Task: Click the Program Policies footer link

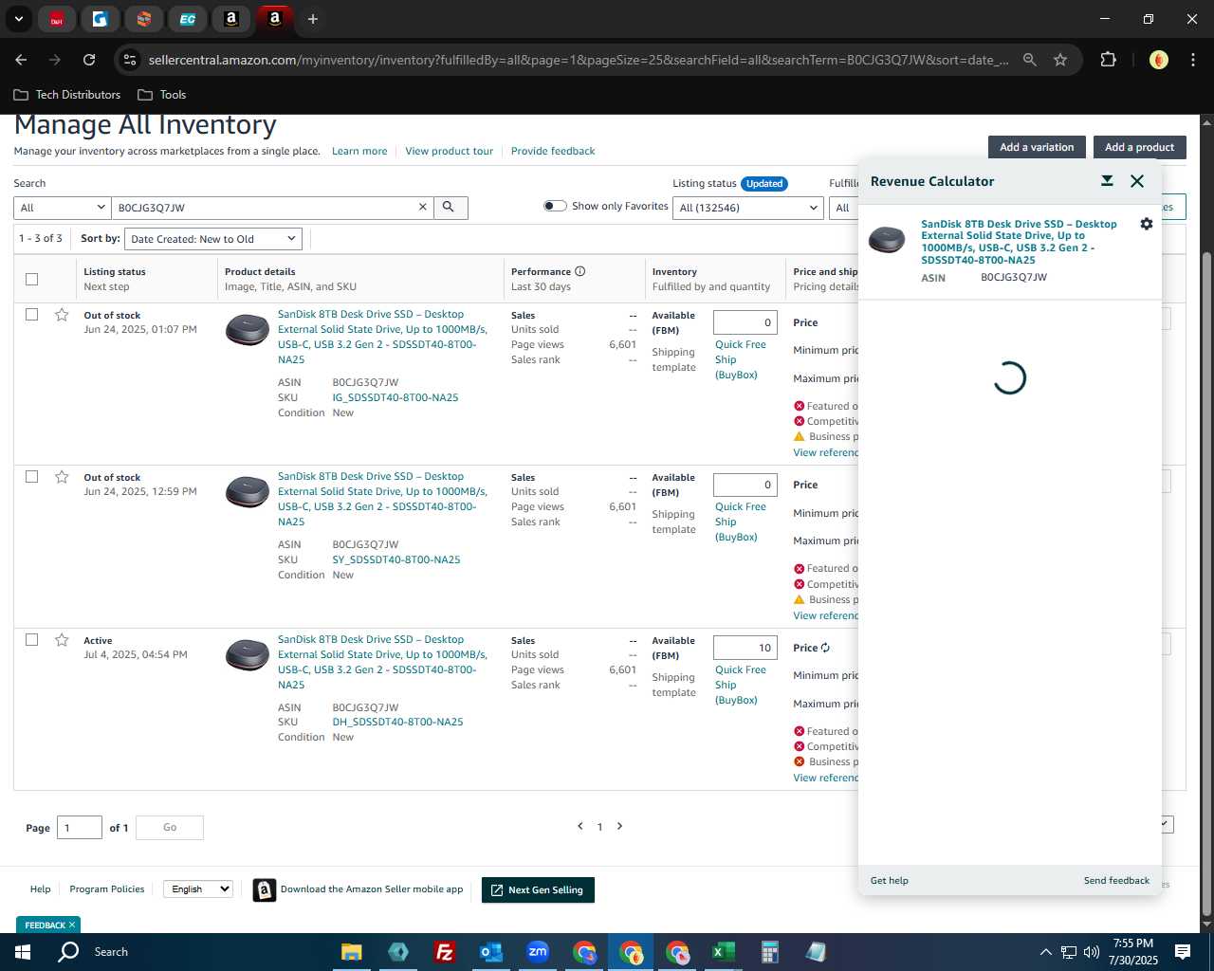Action: [x=107, y=889]
